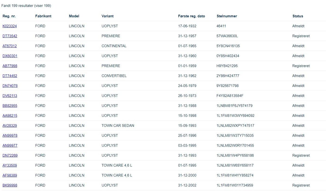The image size is (326, 191).
Task: Click the DN74078 registration link
Action: pyautogui.click(x=10, y=86)
